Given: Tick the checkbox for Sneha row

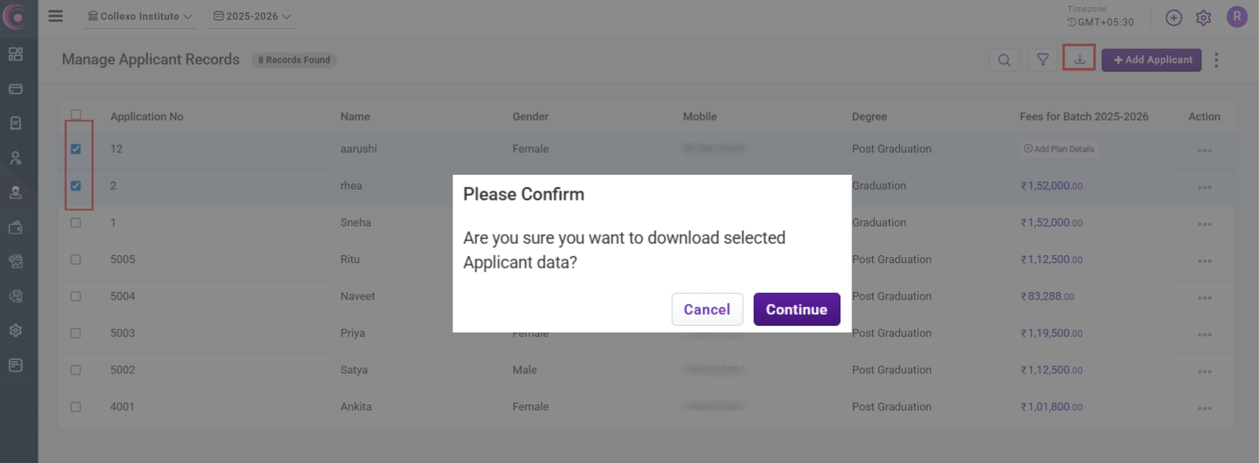Looking at the screenshot, I should click(76, 223).
